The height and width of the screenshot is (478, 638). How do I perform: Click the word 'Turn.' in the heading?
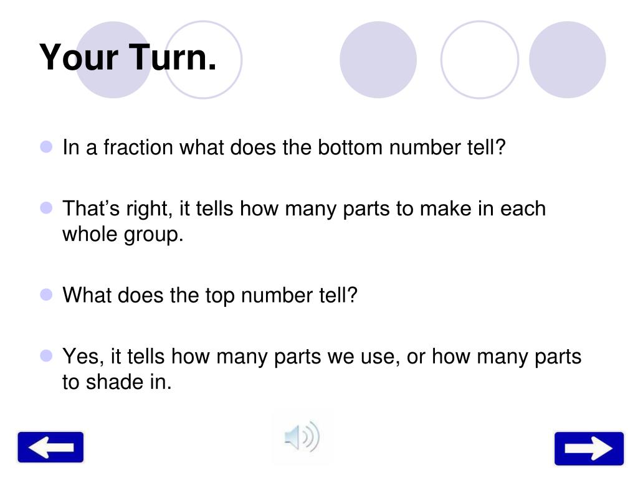point(173,57)
